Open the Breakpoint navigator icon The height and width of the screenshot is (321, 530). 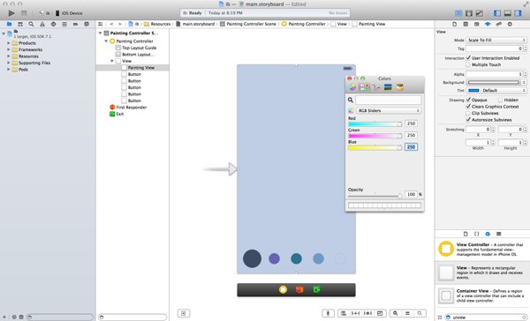pos(75,24)
